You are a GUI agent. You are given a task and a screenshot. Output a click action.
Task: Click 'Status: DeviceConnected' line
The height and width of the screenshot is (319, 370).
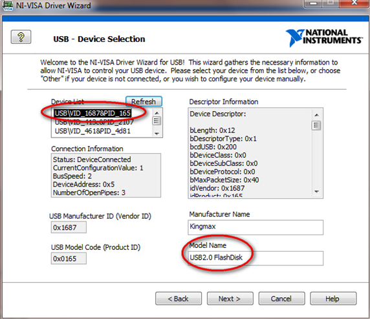click(x=92, y=159)
